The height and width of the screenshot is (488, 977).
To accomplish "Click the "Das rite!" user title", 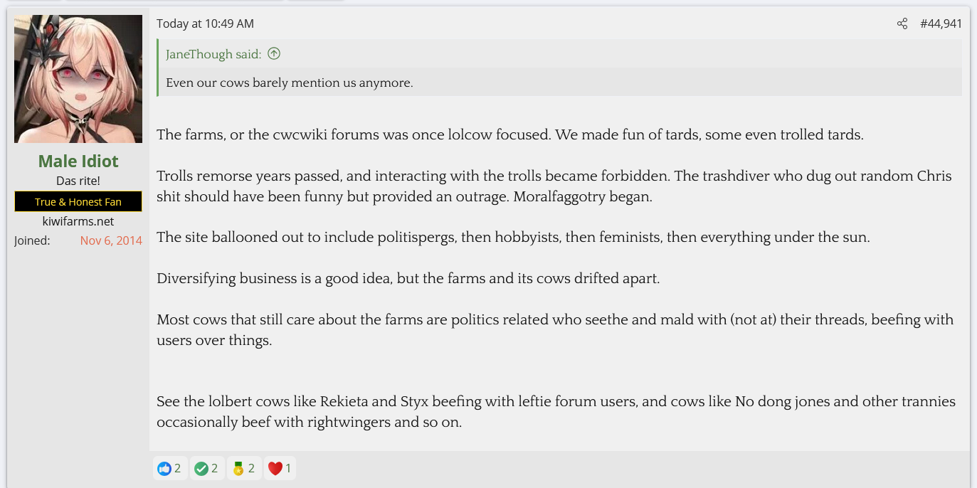I will [78, 181].
